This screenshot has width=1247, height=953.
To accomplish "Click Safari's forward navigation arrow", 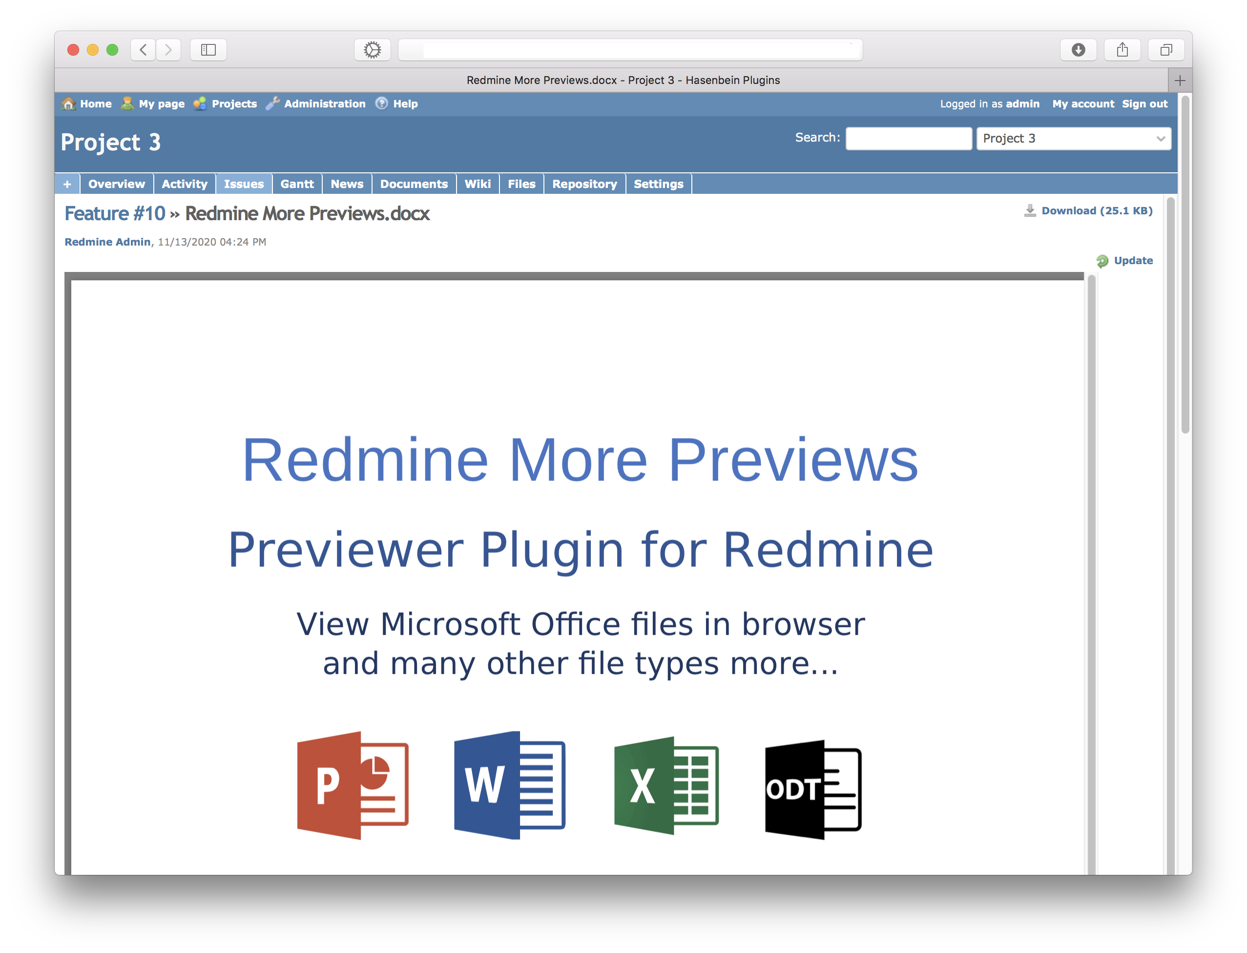I will tap(168, 50).
